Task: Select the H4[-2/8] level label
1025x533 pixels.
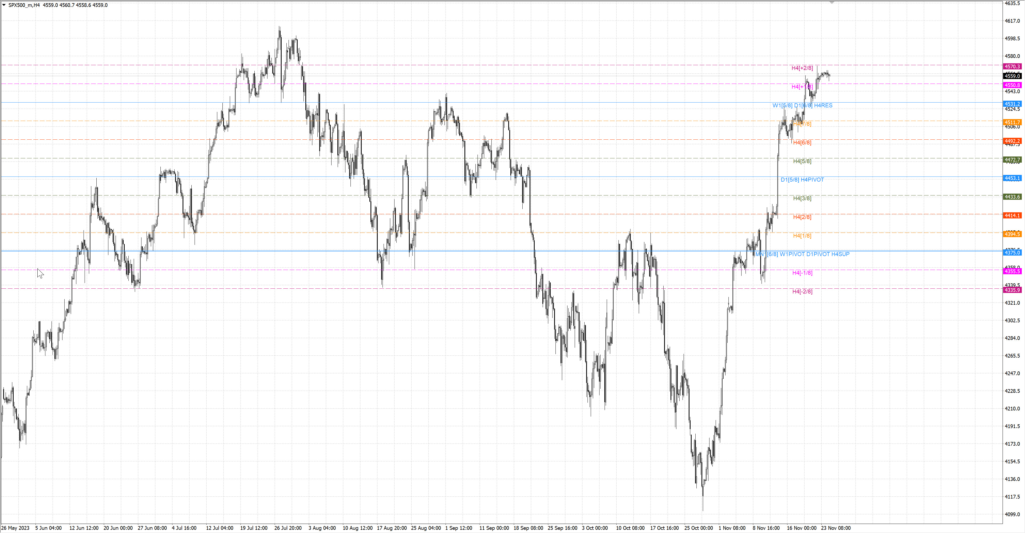Action: (802, 291)
